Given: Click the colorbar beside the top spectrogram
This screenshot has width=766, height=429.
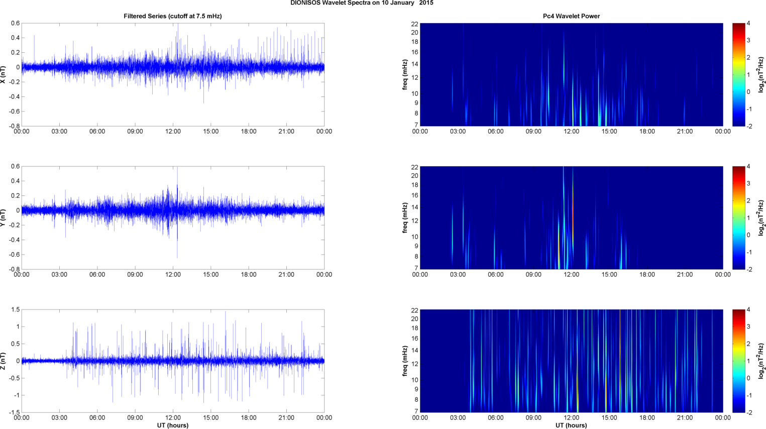Looking at the screenshot, I should [739, 74].
